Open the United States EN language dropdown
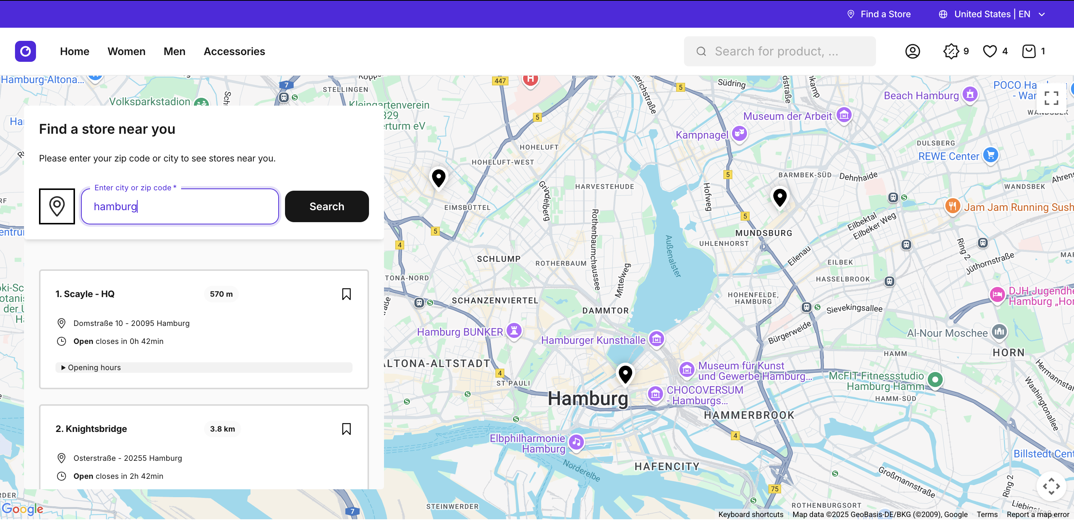Screen dimensions: 1074x520 pos(991,14)
